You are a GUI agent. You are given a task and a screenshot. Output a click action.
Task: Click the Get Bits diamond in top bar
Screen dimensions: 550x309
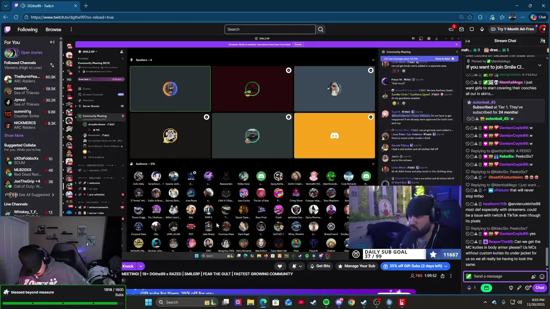point(482,29)
